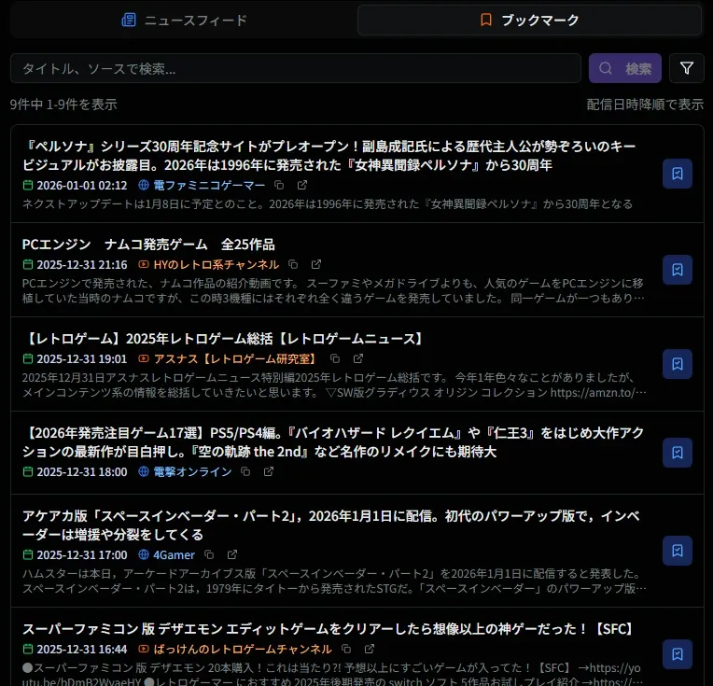
Task: Click the 2025-12-31 16:44 date text
Action: point(82,649)
